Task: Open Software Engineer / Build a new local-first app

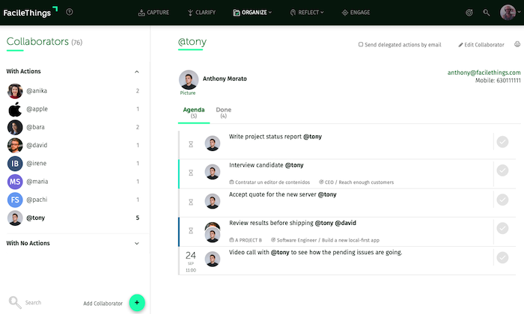Action: coord(325,240)
